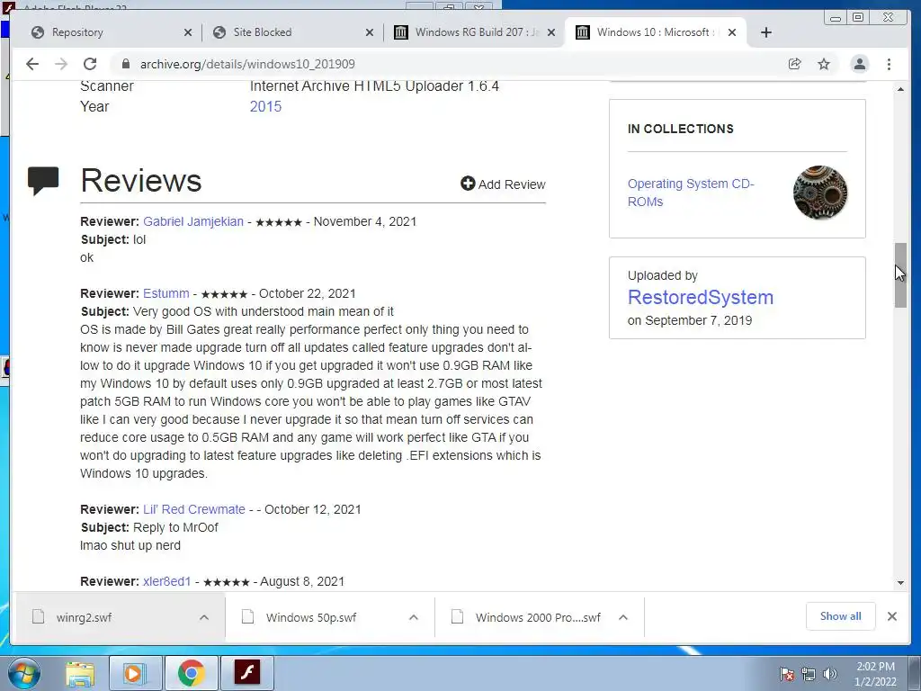The width and height of the screenshot is (921, 691).
Task: Click the IN COLLECTIONS heading
Action: coord(680,129)
